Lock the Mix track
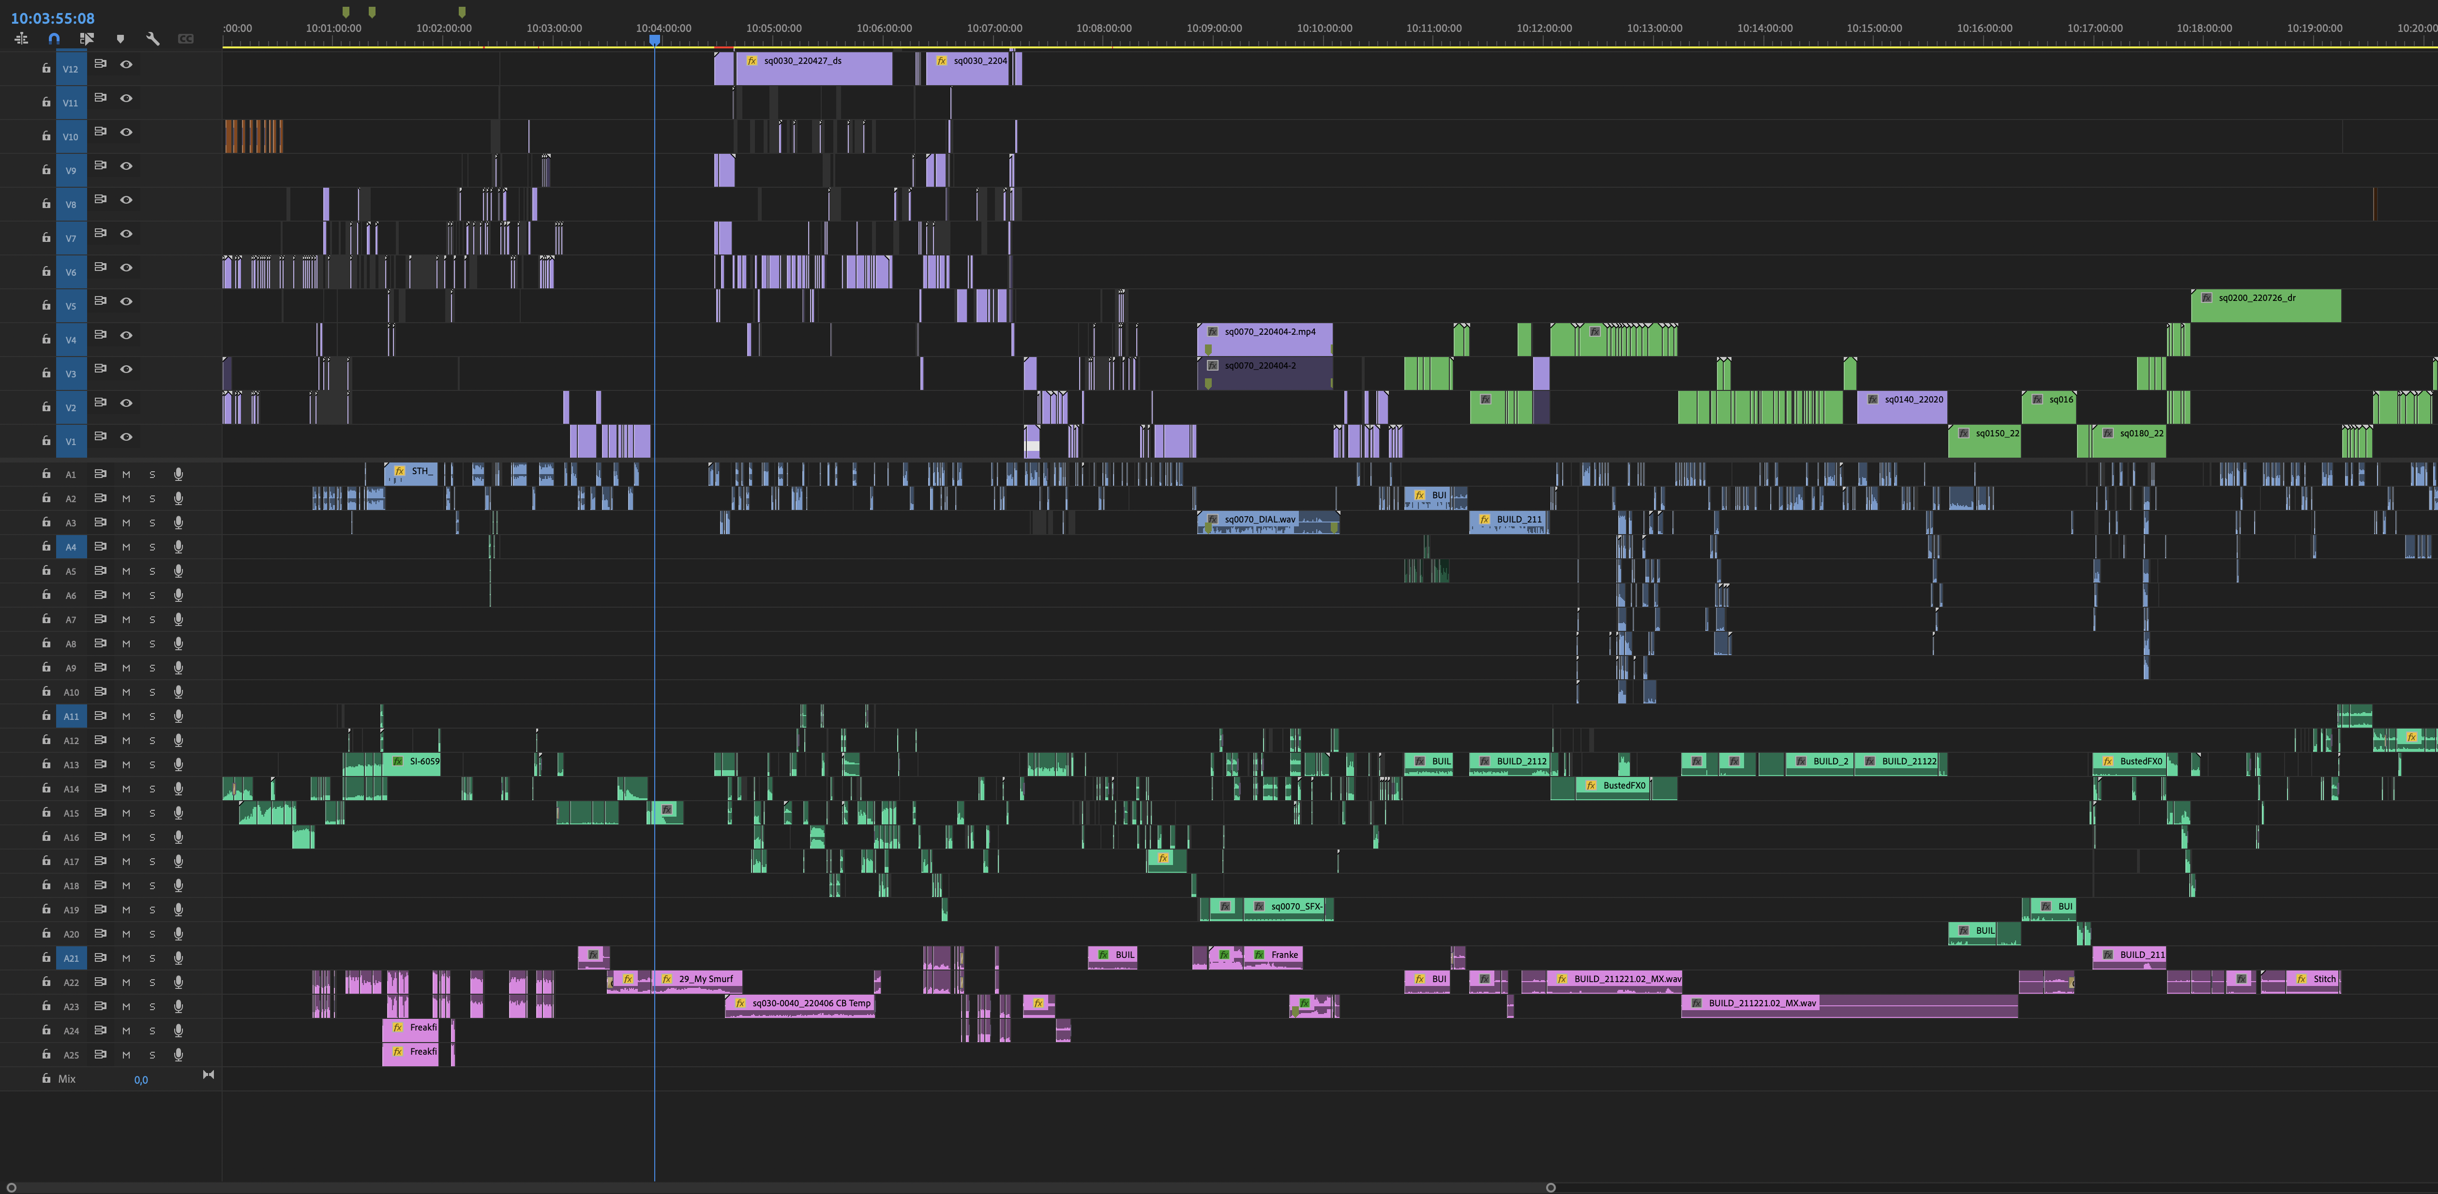 pos(45,1078)
